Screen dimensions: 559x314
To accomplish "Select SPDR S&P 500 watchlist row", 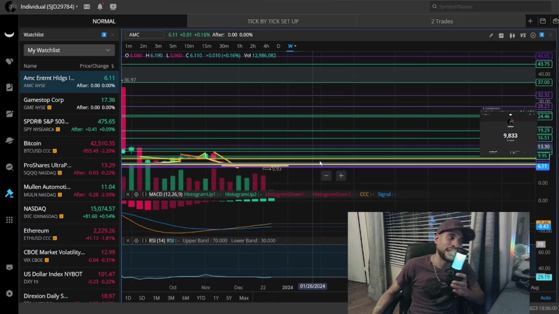I will tap(69, 125).
